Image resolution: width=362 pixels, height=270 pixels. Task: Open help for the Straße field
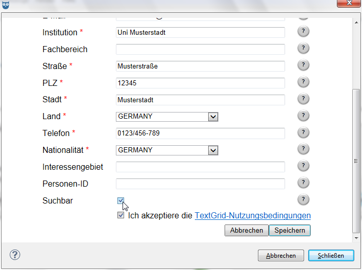point(303,65)
